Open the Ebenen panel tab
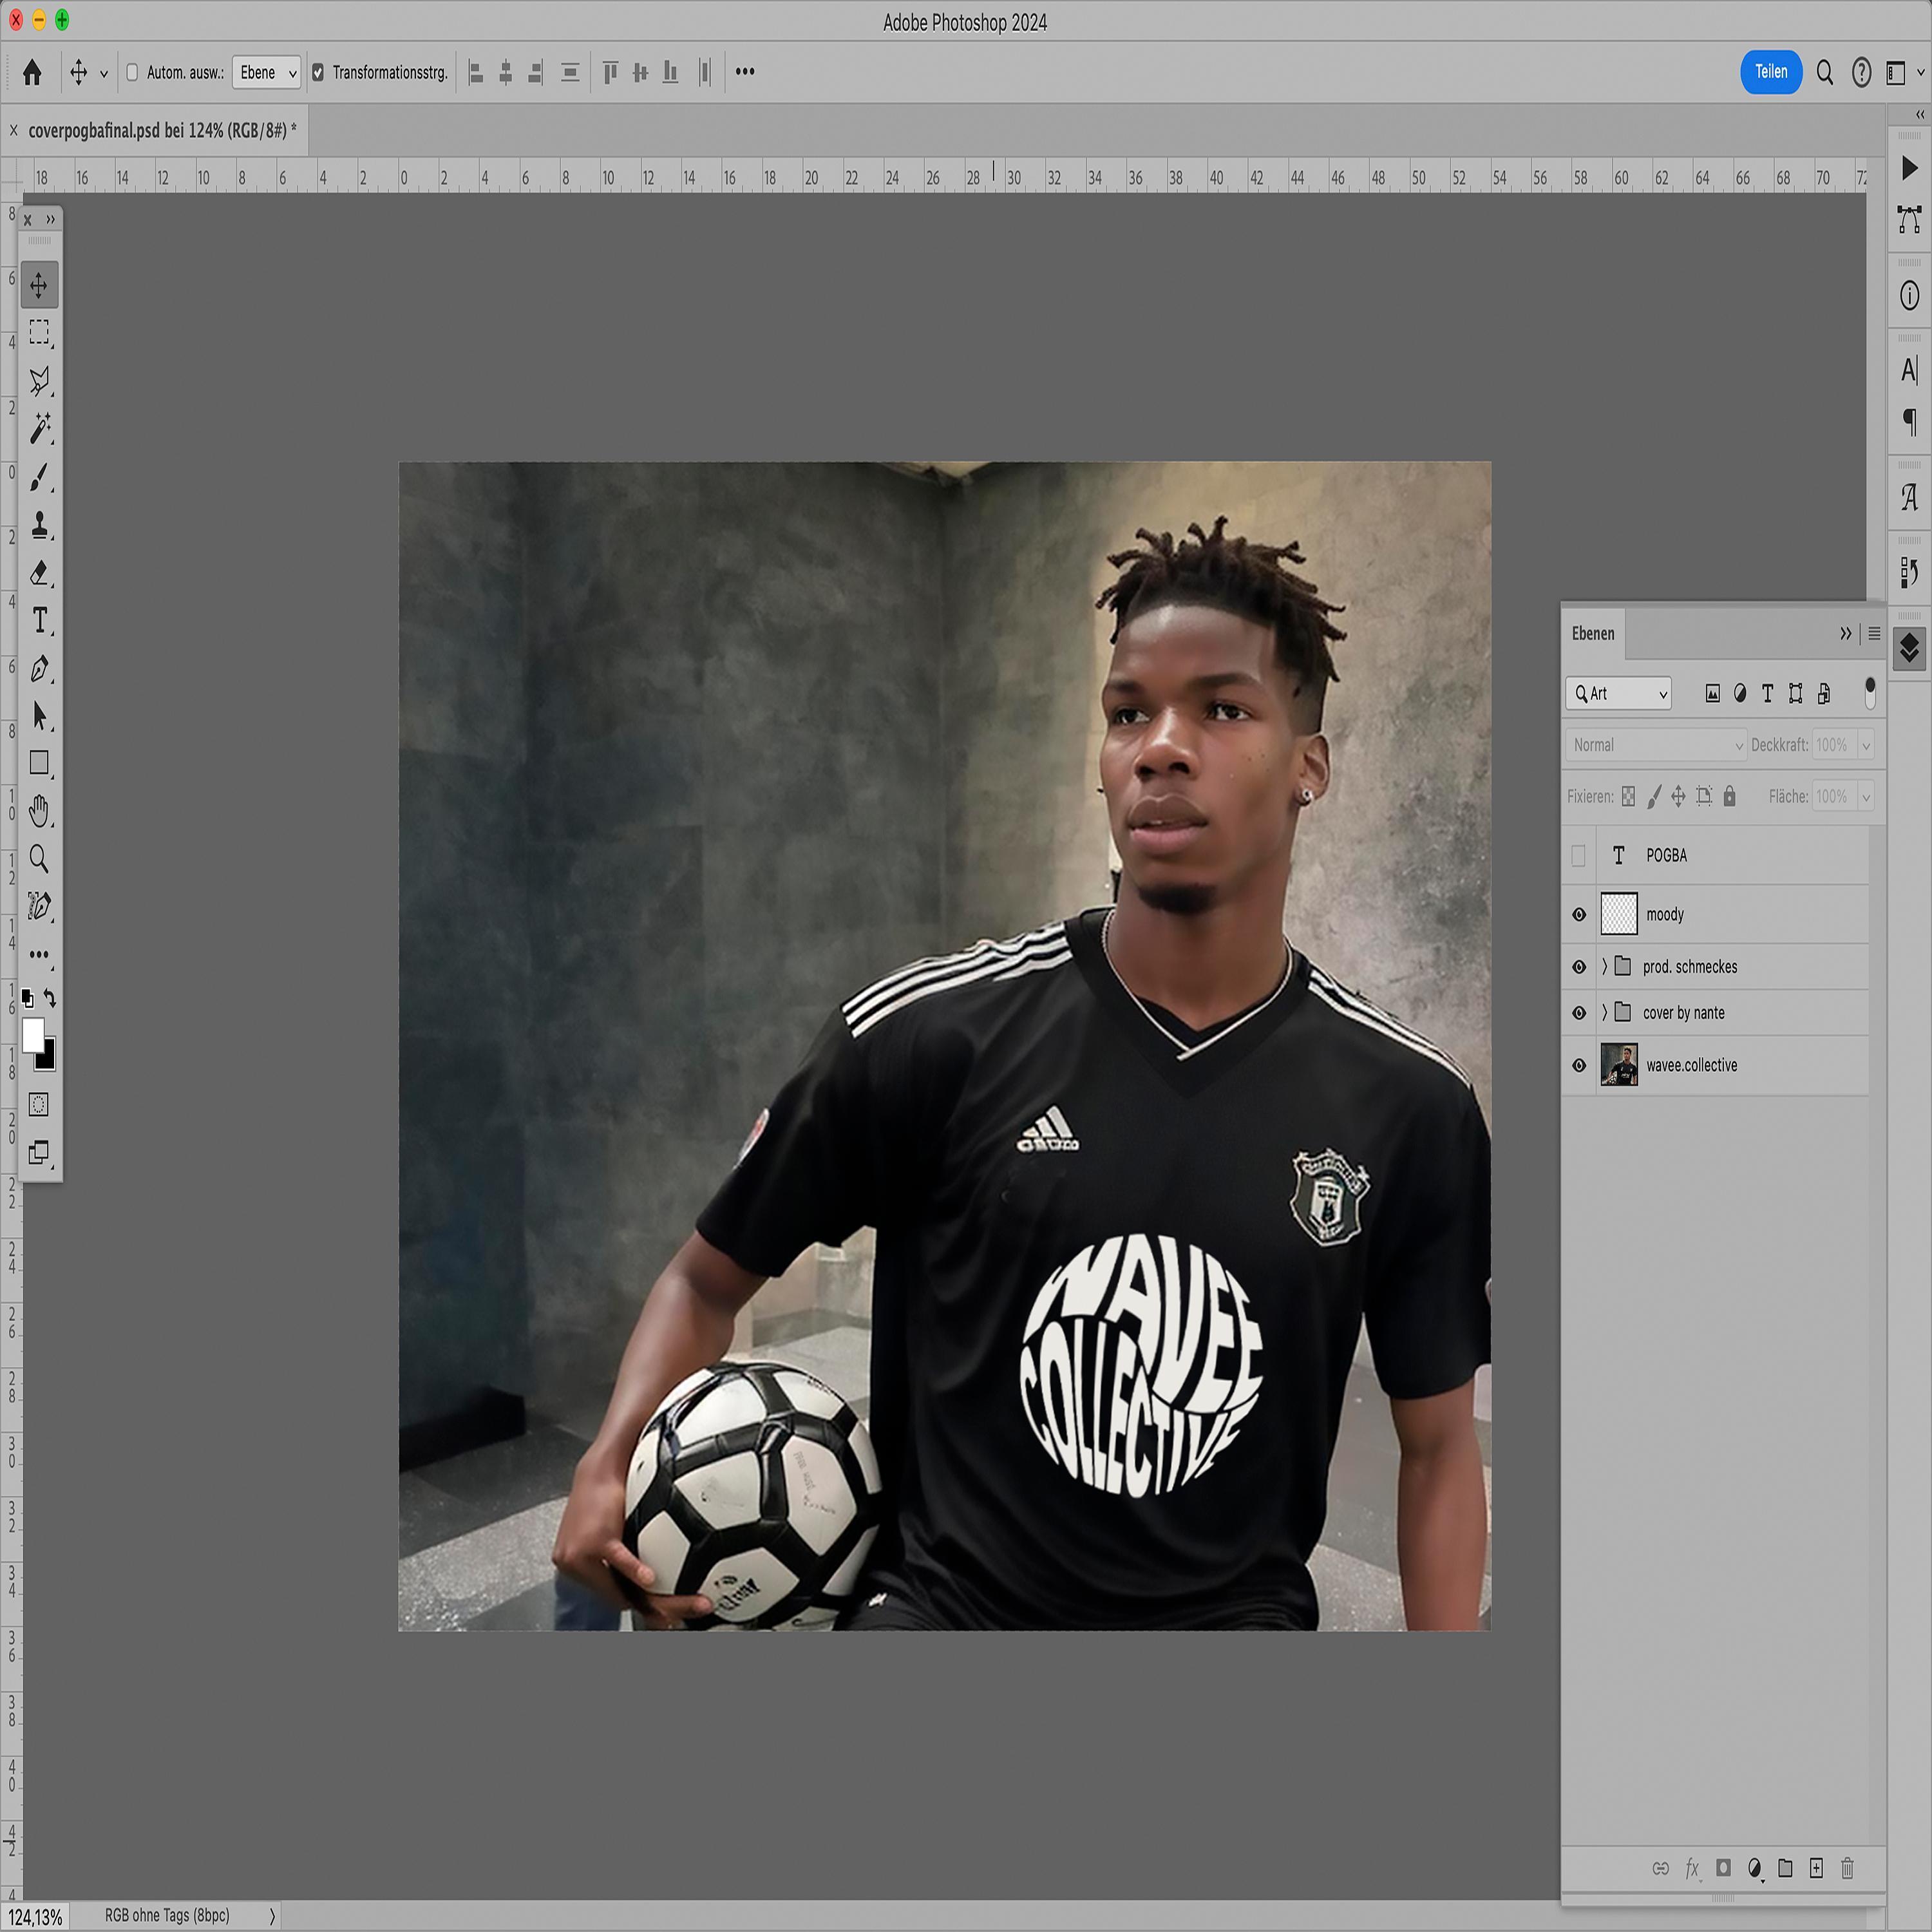The width and height of the screenshot is (1932, 1932). pyautogui.click(x=1593, y=633)
